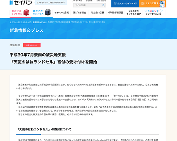
Task: Open the 公式オンラインストア button
Action: pos(125,4)
